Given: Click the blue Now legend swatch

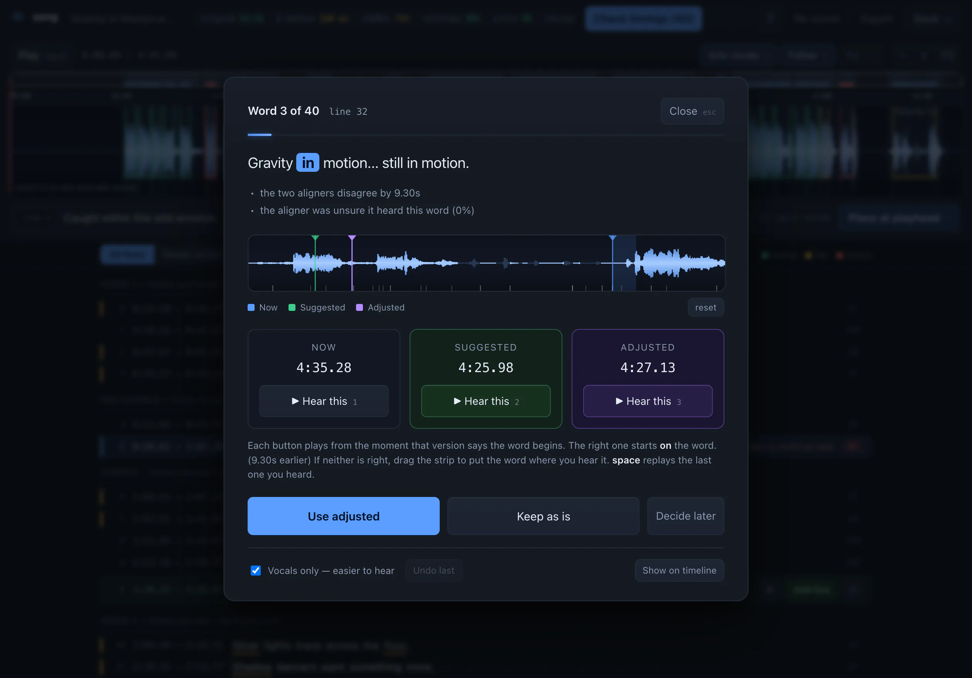Looking at the screenshot, I should point(251,307).
